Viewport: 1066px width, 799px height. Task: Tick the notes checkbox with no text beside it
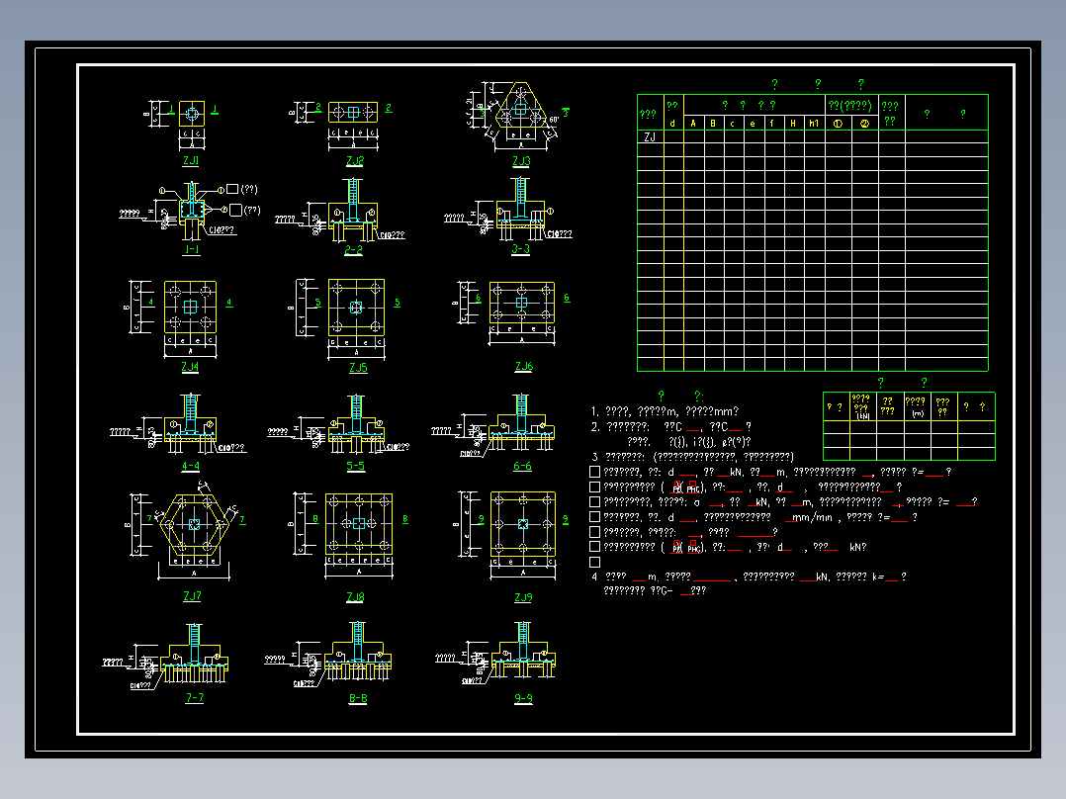(x=595, y=562)
